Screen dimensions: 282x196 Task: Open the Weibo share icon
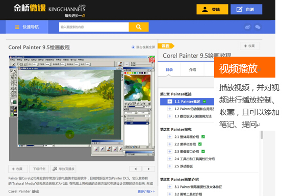(248, 27)
